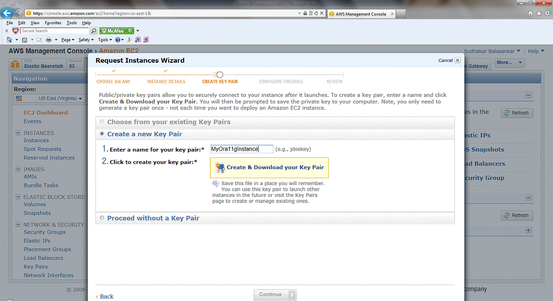Refresh the page with the reload icon
Viewport: 553px width, 301px height.
(316, 13)
